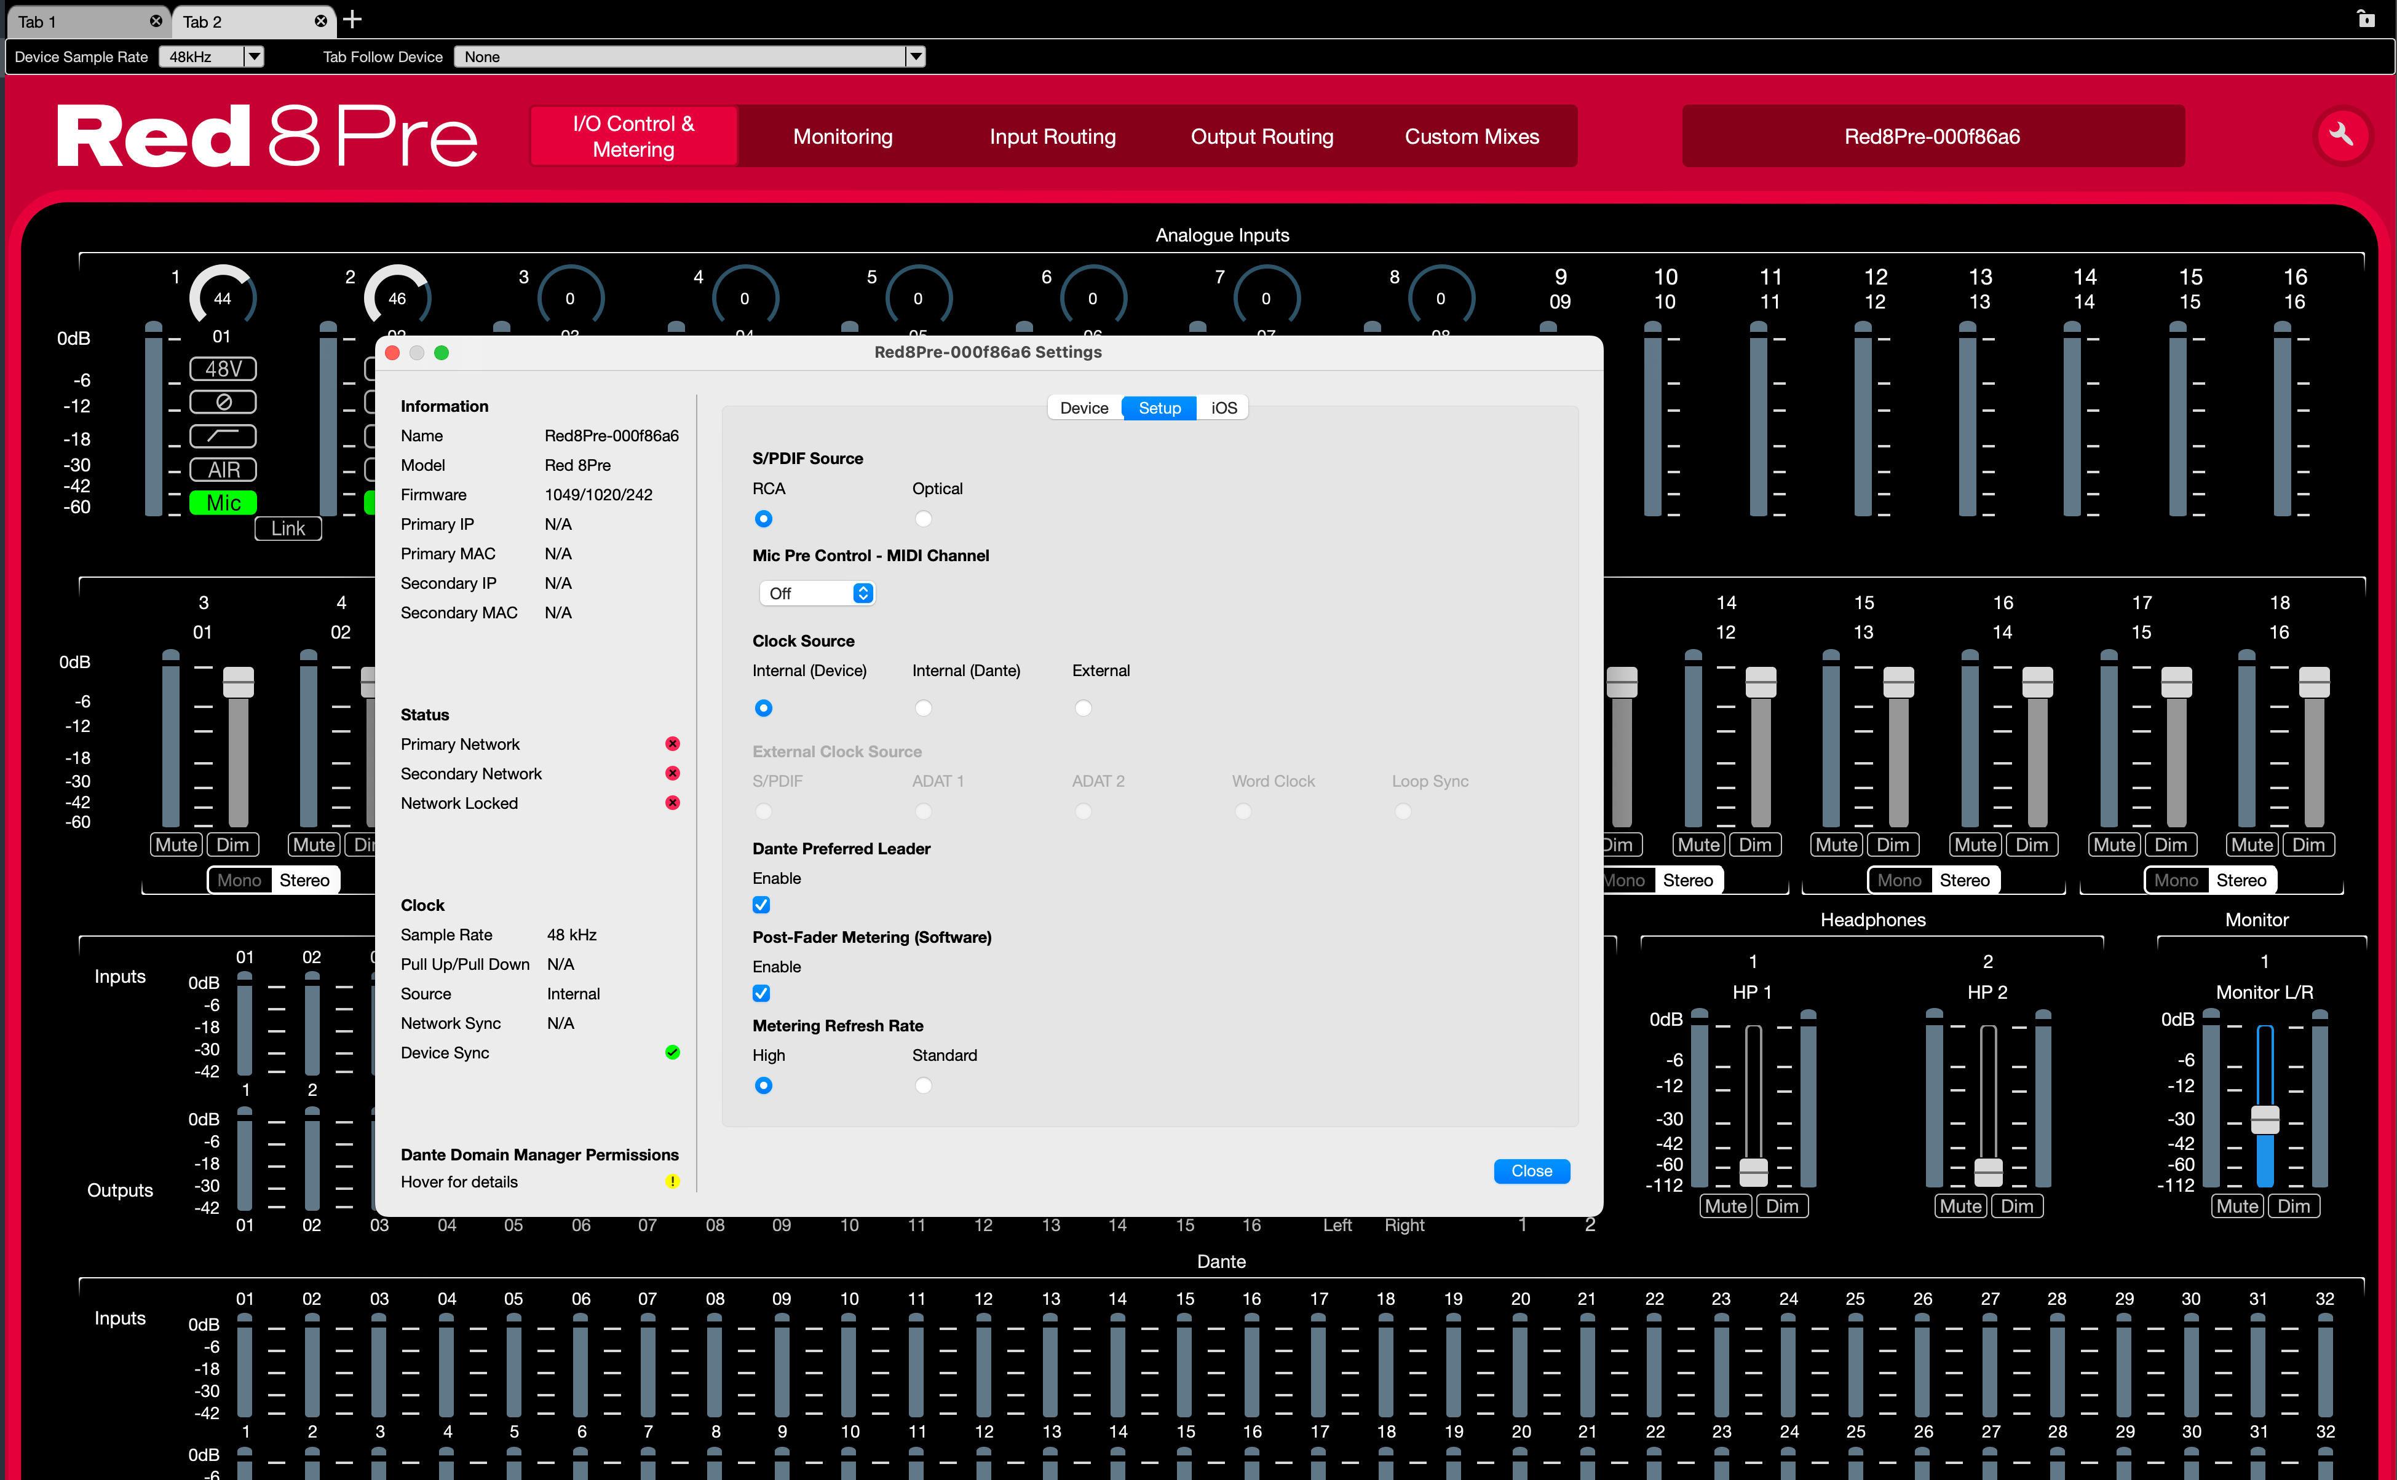The width and height of the screenshot is (2397, 1480).
Task: Dim headphone HP 2
Action: 2017,1206
